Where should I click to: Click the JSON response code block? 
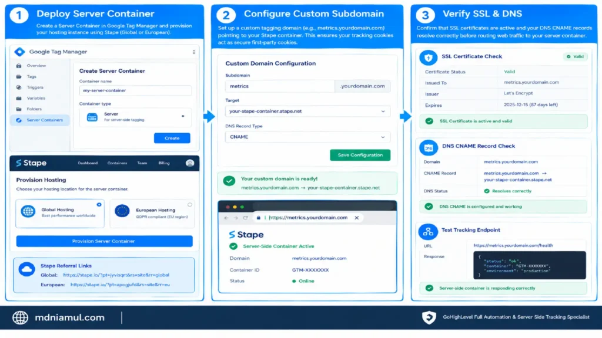(530, 265)
